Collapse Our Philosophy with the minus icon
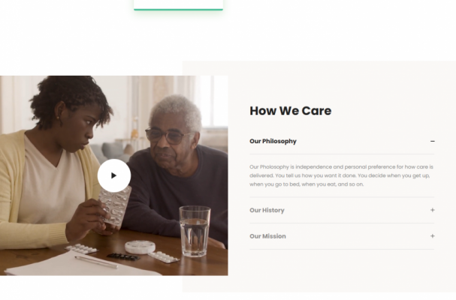This screenshot has width=456, height=300. pos(433,141)
